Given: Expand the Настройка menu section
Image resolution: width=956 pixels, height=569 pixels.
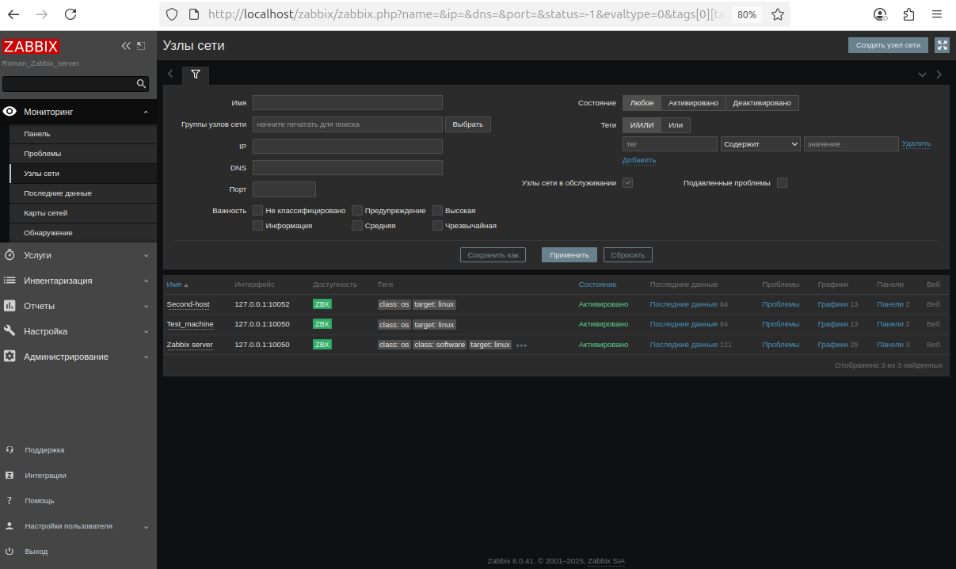Looking at the screenshot, I should click(x=146, y=331).
